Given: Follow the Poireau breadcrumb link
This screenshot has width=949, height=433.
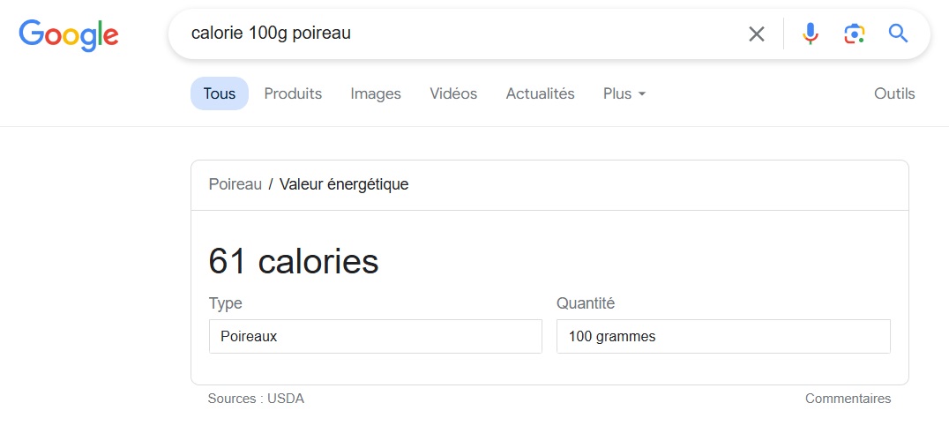Looking at the screenshot, I should click(235, 184).
